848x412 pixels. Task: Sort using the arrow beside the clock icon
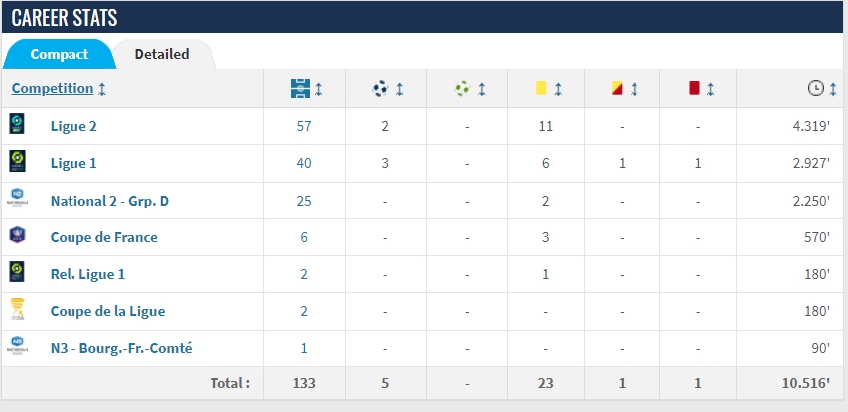click(x=833, y=89)
